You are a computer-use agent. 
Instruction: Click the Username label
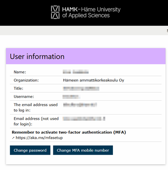tap(24, 97)
